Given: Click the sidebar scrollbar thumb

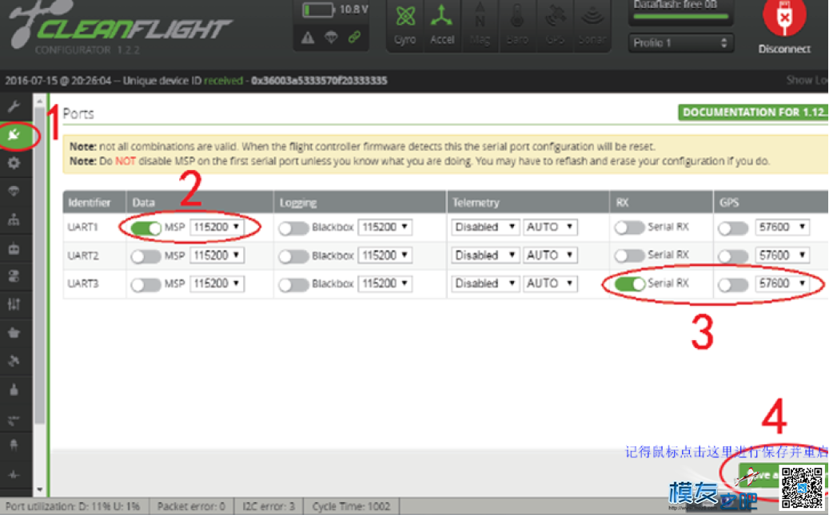Looking at the screenshot, I should tap(40, 265).
